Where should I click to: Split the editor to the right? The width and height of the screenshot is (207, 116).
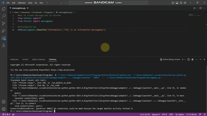[x=201, y=8]
